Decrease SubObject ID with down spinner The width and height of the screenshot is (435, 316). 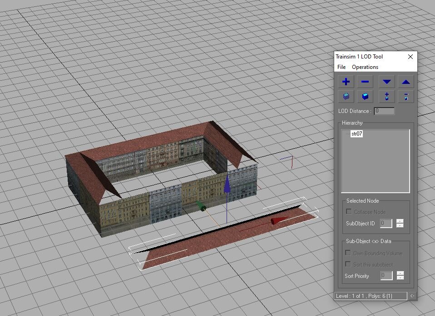point(400,225)
